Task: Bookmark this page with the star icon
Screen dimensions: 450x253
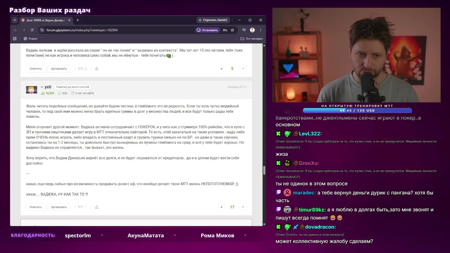Action: [x=232, y=30]
